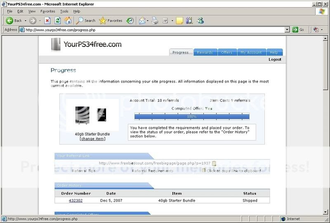
Task: Switch to the Rewards tab
Action: 205,52
